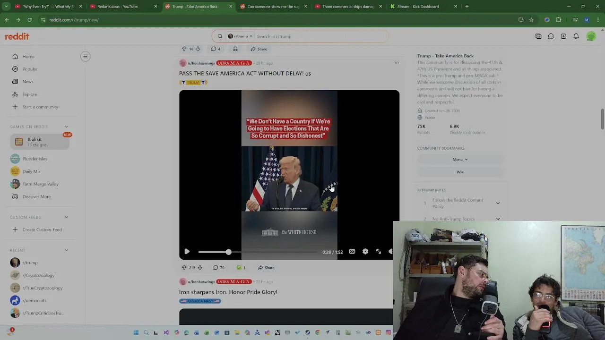Toggle video closed captions

pyautogui.click(x=352, y=252)
